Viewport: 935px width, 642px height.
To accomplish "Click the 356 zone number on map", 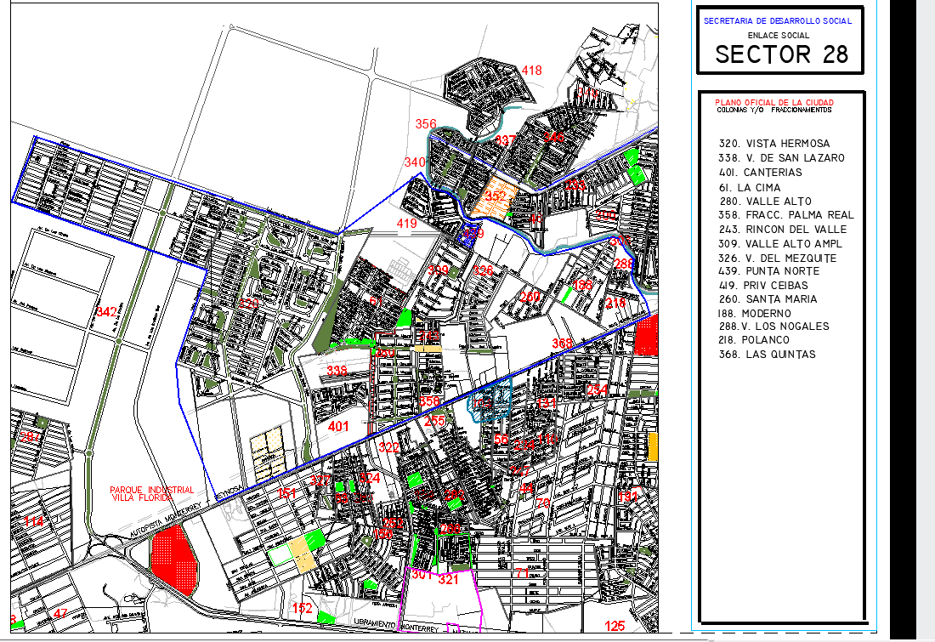I will tap(426, 124).
